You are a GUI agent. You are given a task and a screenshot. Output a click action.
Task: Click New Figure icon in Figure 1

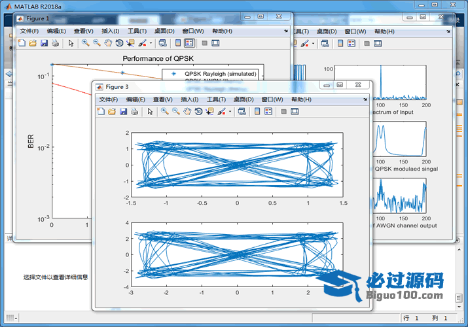[x=22, y=43]
